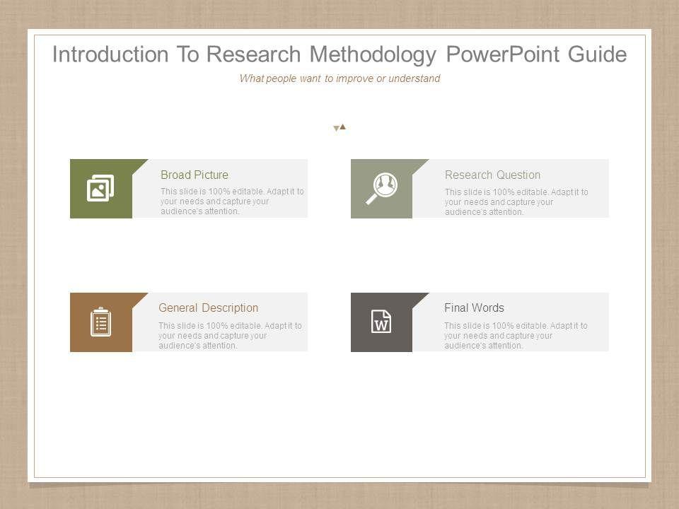
Task: Click the small upward triangle below the subtitle
Action: pyautogui.click(x=342, y=127)
